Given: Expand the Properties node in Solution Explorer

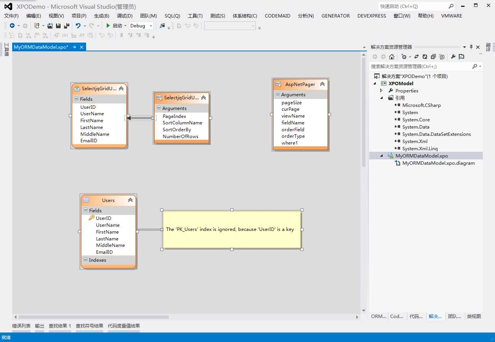Looking at the screenshot, I should [x=381, y=91].
